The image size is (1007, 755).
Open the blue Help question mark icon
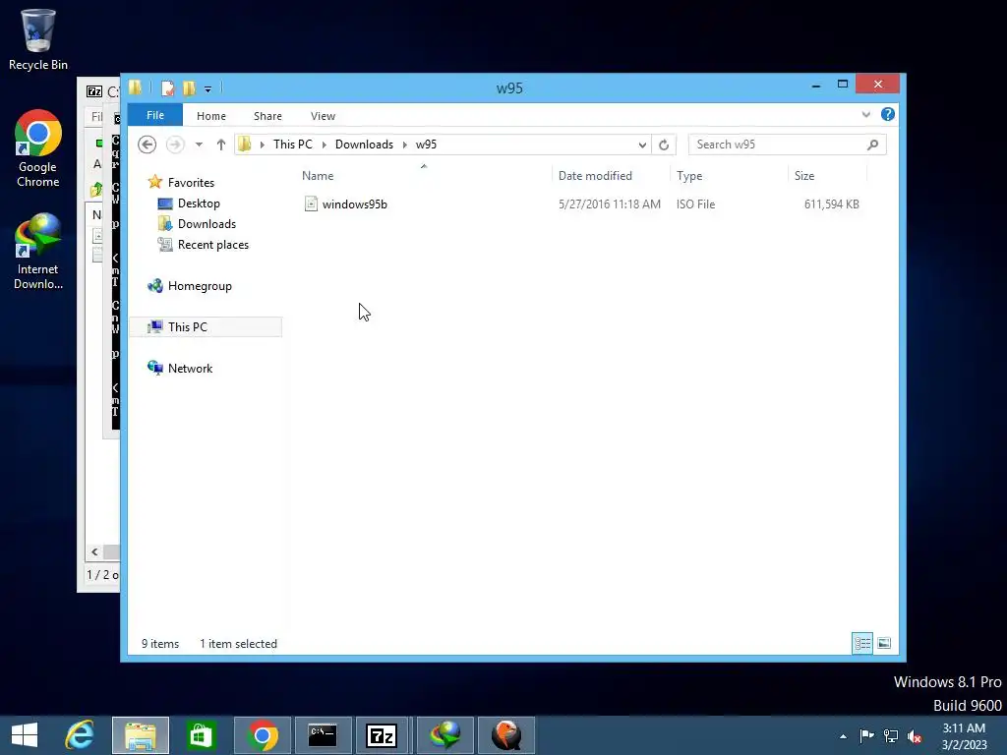click(x=888, y=114)
